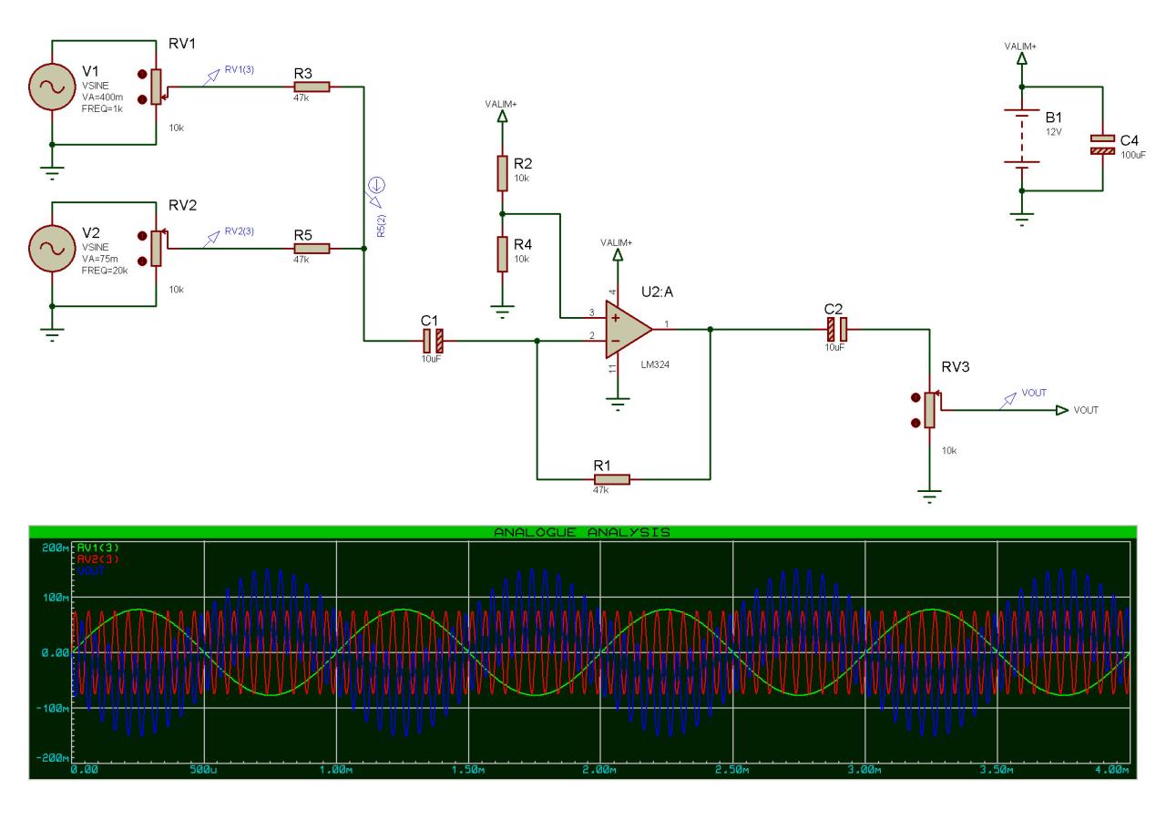Select the V1 sine generator symbol

coord(52,87)
